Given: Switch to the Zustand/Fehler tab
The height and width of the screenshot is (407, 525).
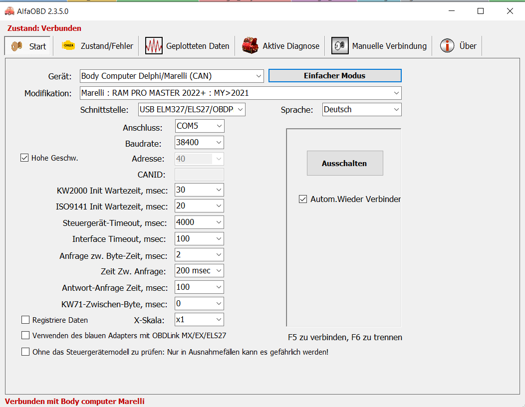Looking at the screenshot, I should [x=97, y=46].
